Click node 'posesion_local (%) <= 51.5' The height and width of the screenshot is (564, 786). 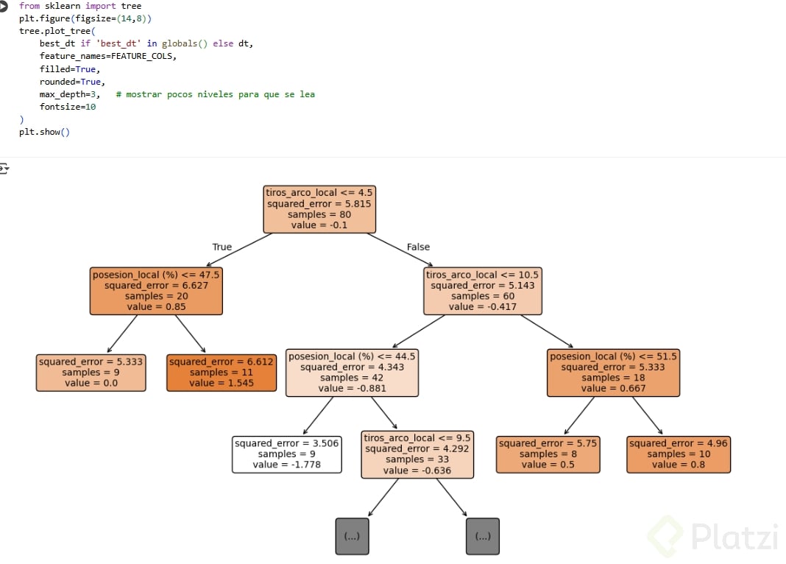(613, 373)
